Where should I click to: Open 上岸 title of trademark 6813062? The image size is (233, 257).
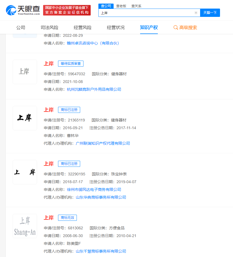49,218
